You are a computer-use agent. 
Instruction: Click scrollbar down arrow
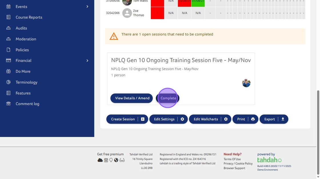point(318,177)
